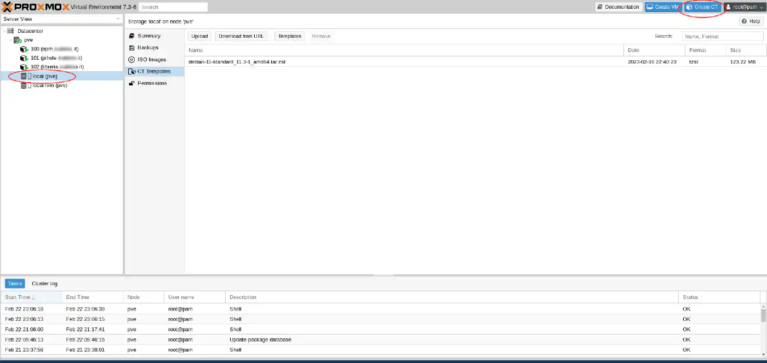
Task: Select the Update package database task
Action: [380, 339]
